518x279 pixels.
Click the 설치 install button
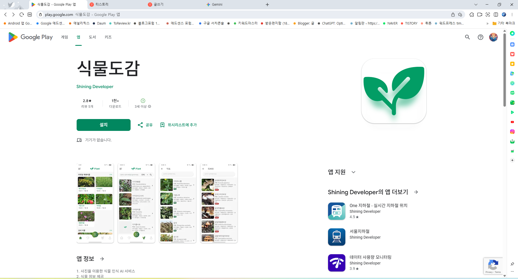103,125
